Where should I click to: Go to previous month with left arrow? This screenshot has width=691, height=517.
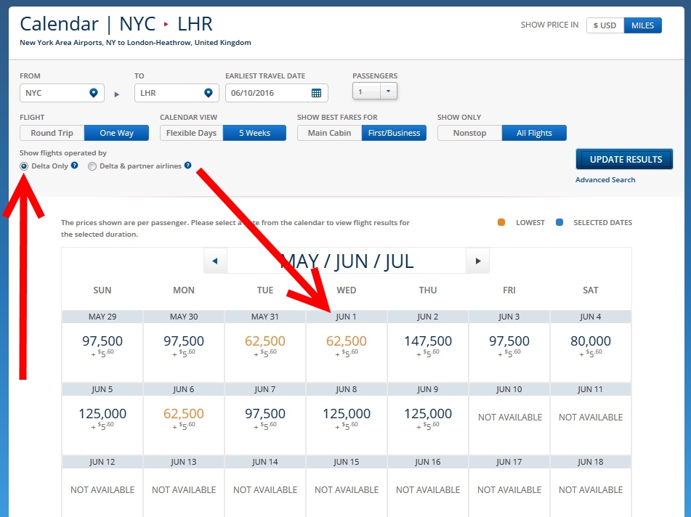click(x=215, y=260)
